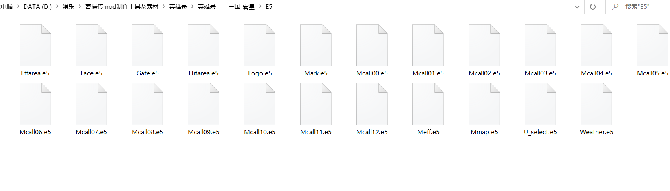Select the Hitarea.e5 file
The width and height of the screenshot is (670, 191).
click(x=203, y=50)
